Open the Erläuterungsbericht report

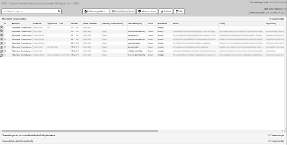[96, 11]
